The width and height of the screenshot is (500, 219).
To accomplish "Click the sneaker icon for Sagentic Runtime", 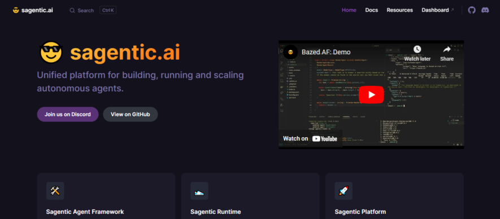I will click(x=199, y=191).
